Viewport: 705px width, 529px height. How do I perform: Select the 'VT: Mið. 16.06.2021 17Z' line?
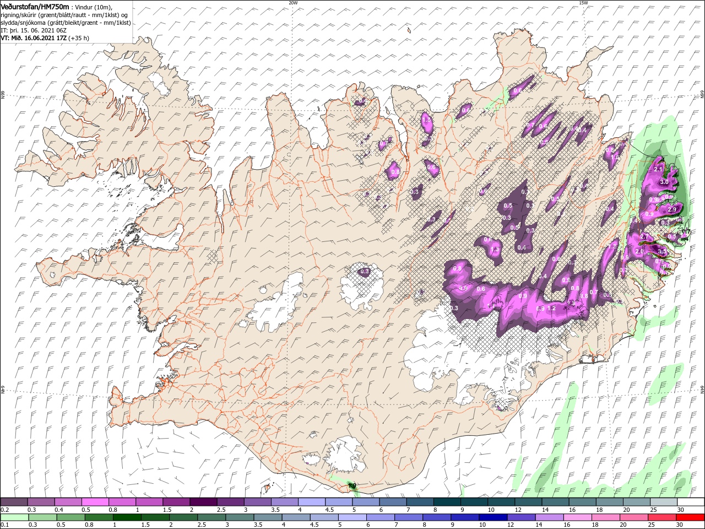click(34, 38)
